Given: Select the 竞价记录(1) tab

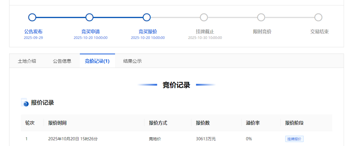Looking at the screenshot, I should 97,61.
